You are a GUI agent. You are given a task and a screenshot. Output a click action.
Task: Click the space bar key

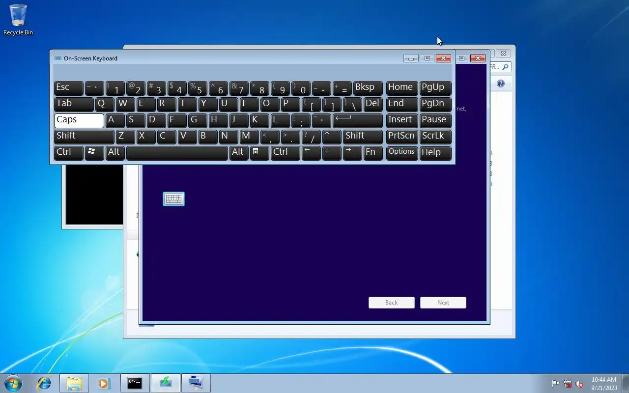(x=177, y=153)
